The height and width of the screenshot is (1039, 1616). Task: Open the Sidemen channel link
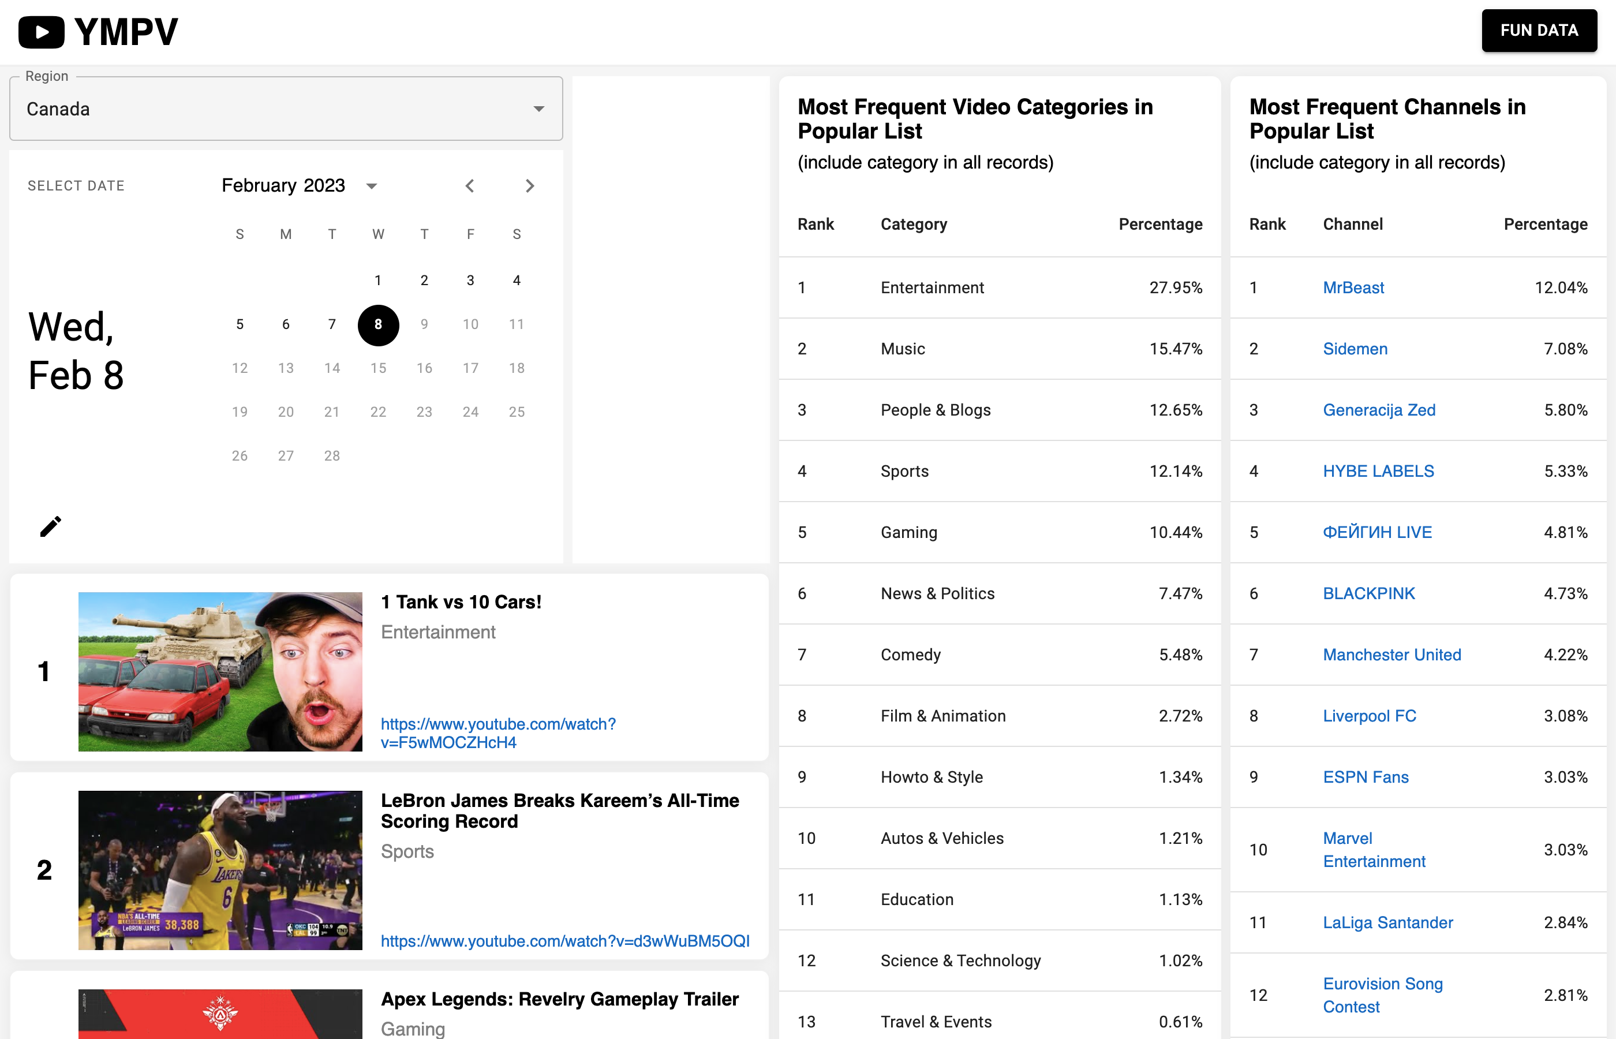(x=1355, y=349)
